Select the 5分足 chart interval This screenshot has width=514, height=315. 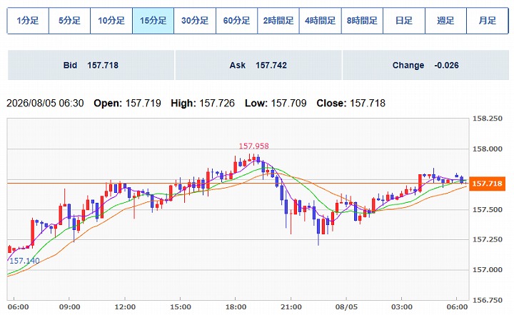tap(69, 21)
